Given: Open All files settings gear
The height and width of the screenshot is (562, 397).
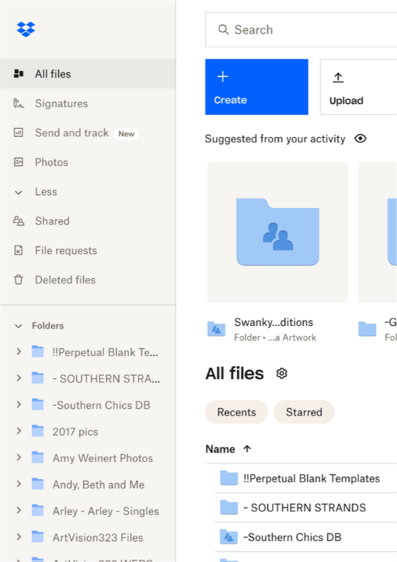Looking at the screenshot, I should tap(282, 374).
